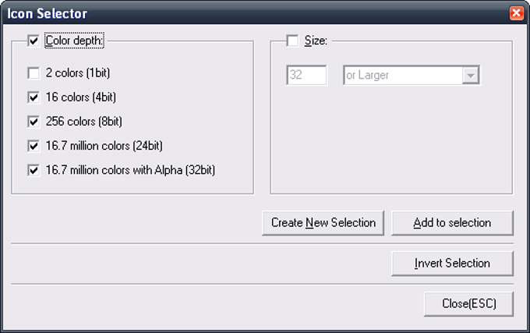Screen dimensions: 530x333
Task: Click the Add to selection button
Action: (x=452, y=223)
